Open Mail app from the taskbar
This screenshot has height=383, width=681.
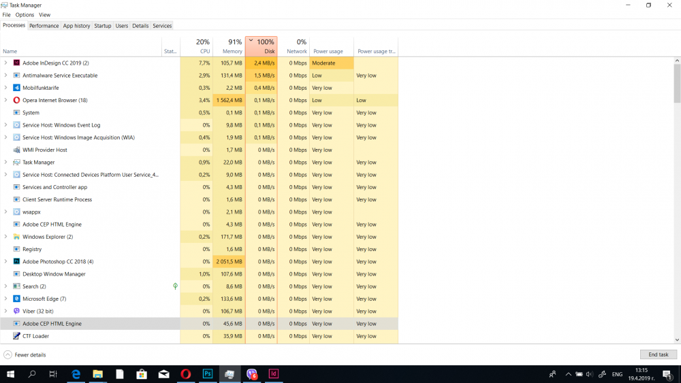(163, 374)
